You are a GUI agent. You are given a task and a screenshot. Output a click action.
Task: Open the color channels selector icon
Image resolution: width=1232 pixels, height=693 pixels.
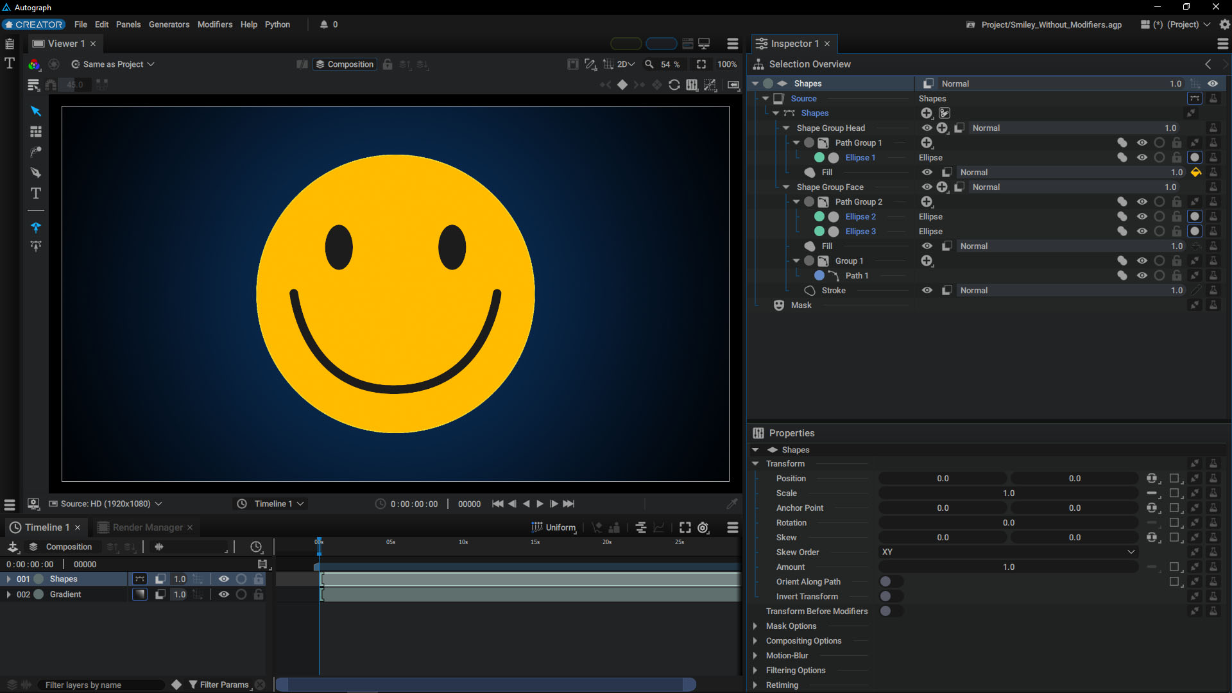coord(34,64)
